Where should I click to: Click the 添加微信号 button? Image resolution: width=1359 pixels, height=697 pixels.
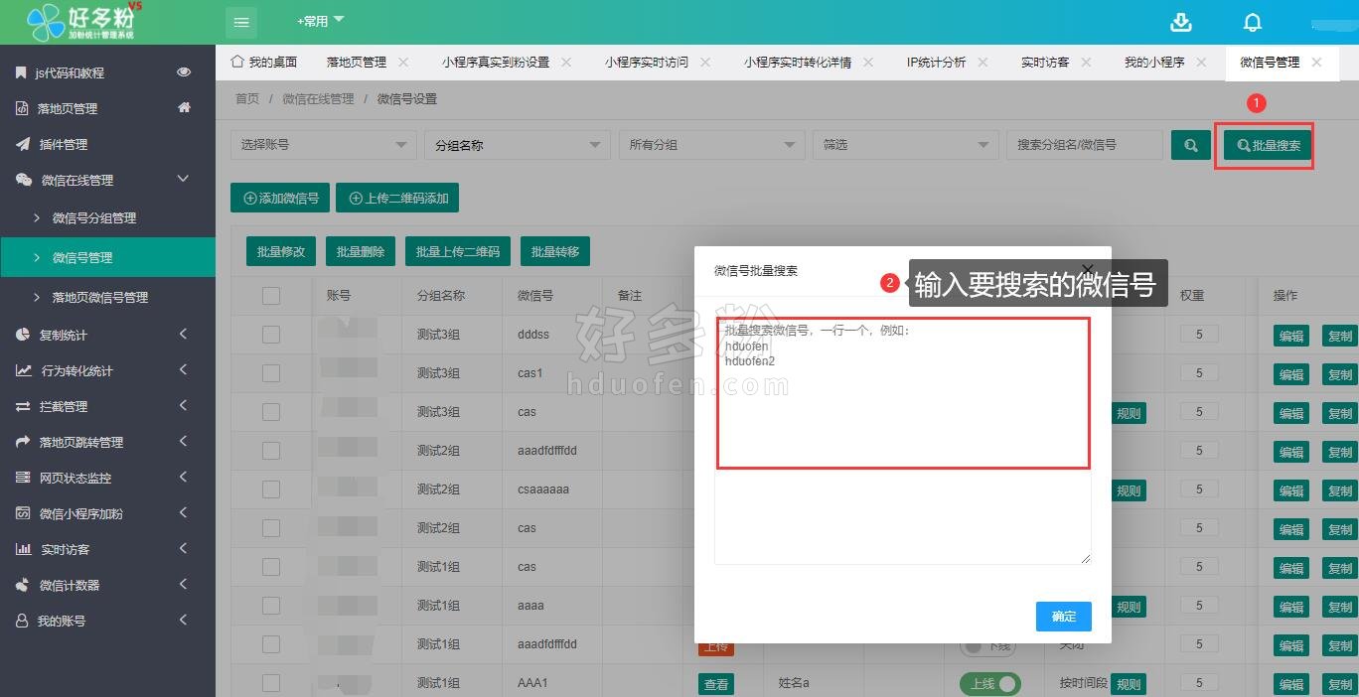point(280,198)
